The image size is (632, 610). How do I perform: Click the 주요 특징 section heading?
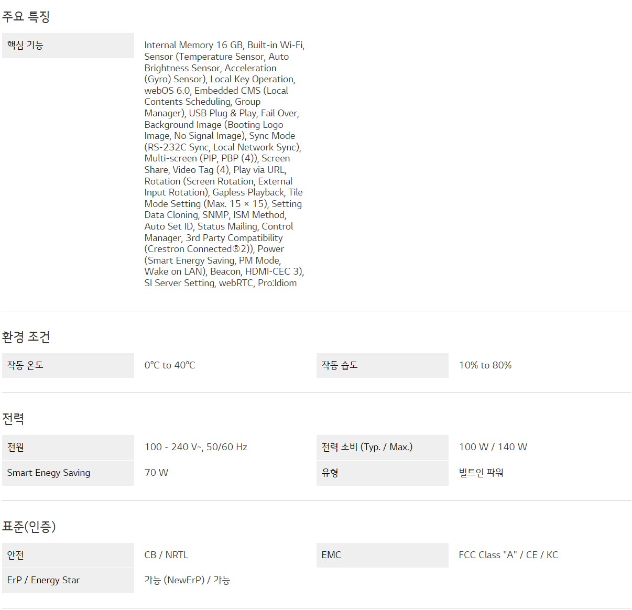pyautogui.click(x=26, y=17)
